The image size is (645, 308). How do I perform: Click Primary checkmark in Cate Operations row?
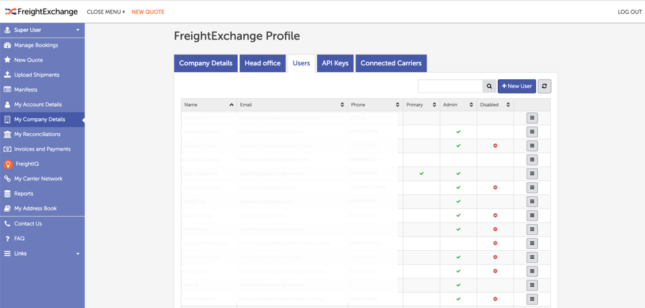(x=421, y=174)
